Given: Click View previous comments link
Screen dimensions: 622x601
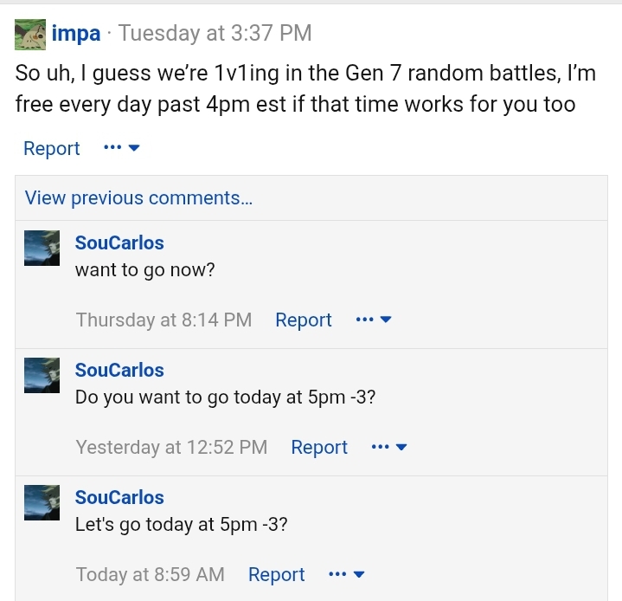Looking at the screenshot, I should (138, 197).
